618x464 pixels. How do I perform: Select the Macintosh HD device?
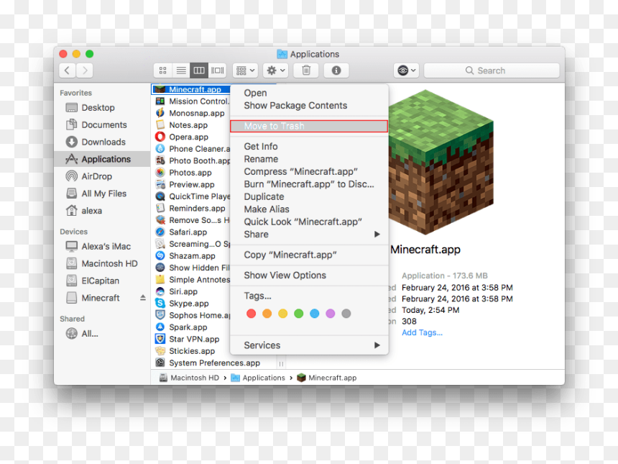pyautogui.click(x=102, y=263)
